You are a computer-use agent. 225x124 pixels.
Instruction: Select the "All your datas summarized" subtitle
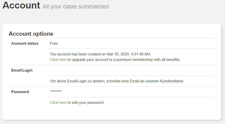point(76,6)
